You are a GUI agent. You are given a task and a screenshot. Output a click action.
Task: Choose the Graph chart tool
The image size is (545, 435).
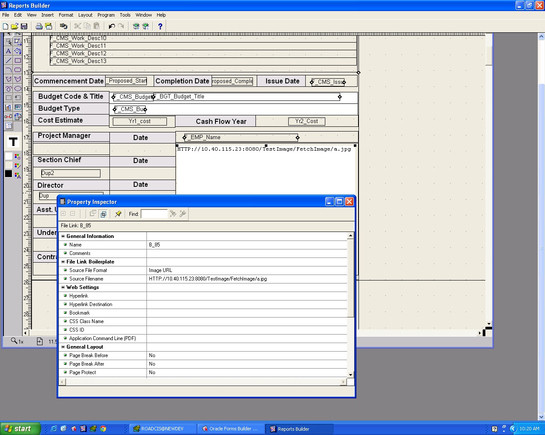point(8,107)
